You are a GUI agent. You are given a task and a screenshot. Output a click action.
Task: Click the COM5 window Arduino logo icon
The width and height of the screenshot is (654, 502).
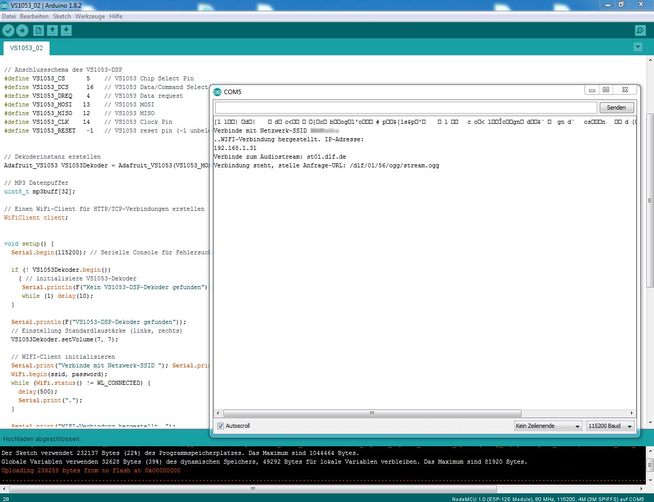[x=217, y=92]
